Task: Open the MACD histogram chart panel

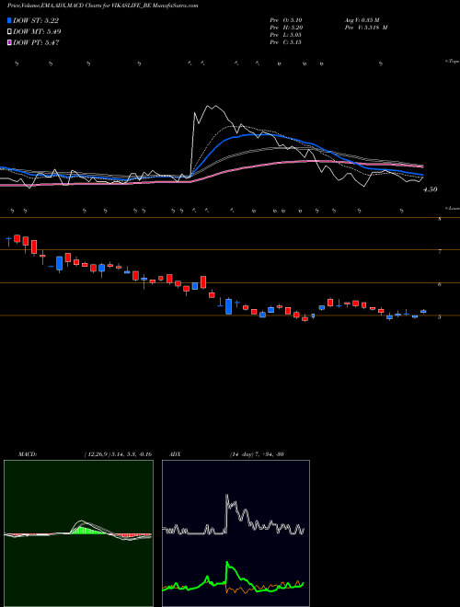Action: click(78, 533)
